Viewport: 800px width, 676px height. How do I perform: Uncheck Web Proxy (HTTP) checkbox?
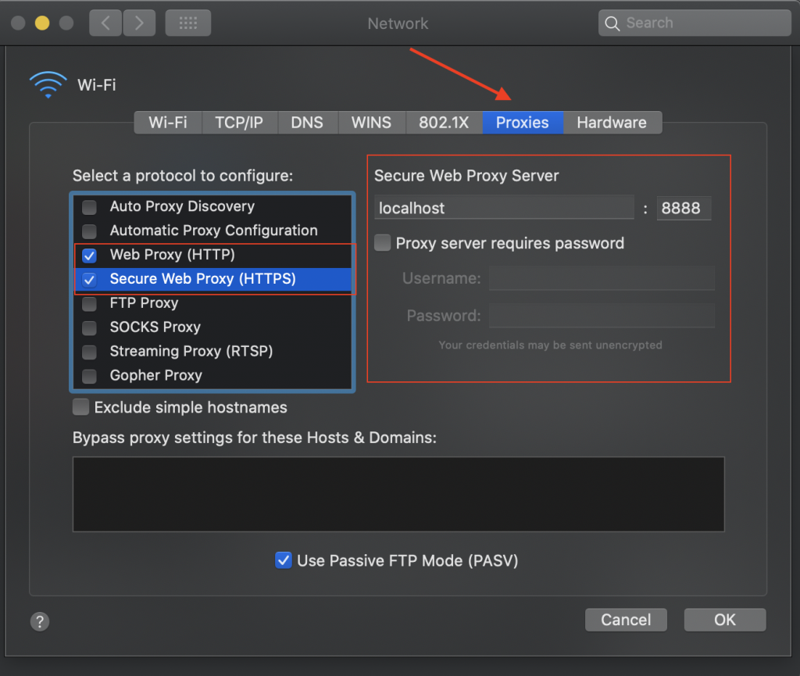click(x=89, y=255)
